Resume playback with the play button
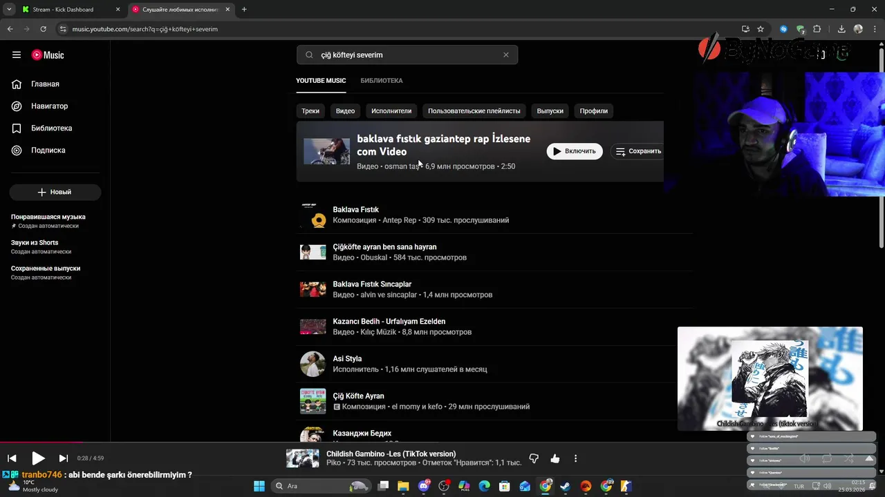Screen dimensions: 885x497 pyautogui.click(x=38, y=458)
